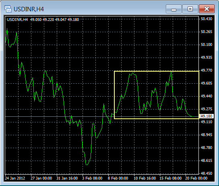
Task: Click the 48.615 price scale label
Action: (x=207, y=161)
